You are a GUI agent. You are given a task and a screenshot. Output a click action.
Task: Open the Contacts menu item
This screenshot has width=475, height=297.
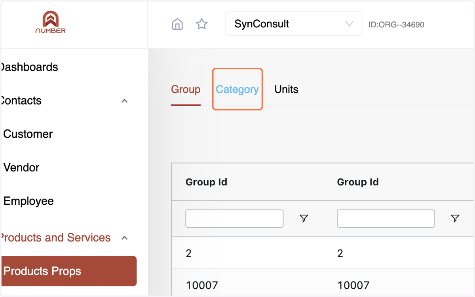click(x=21, y=101)
